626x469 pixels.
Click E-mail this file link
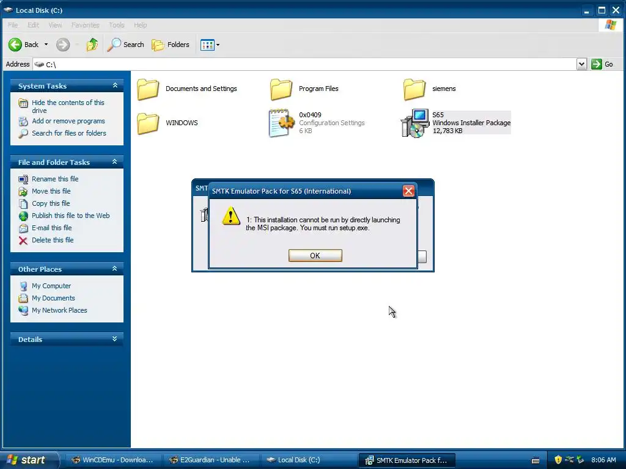pos(52,228)
